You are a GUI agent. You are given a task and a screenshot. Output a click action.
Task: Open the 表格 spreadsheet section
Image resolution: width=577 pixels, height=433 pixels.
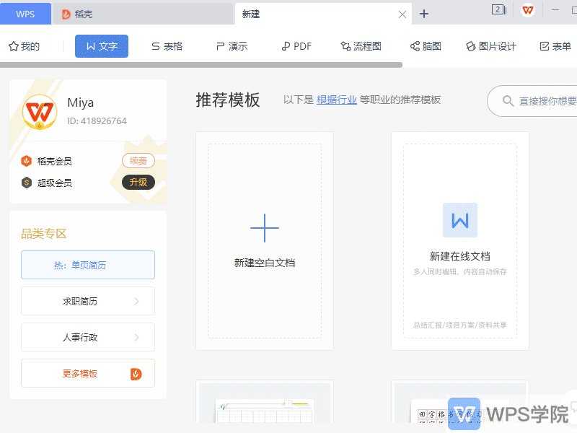pyautogui.click(x=167, y=45)
